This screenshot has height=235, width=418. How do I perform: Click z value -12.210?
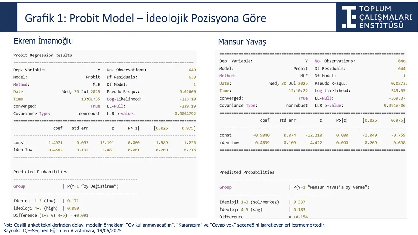coord(314,135)
